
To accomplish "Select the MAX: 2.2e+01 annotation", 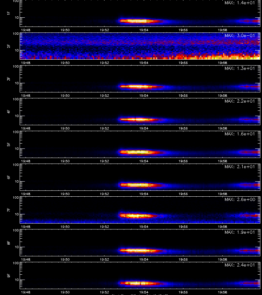I will click(240, 101).
